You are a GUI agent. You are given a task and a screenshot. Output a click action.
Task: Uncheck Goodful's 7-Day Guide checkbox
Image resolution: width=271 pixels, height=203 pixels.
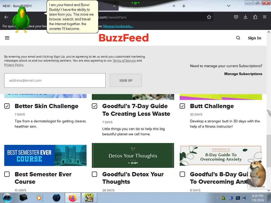click(x=94, y=106)
